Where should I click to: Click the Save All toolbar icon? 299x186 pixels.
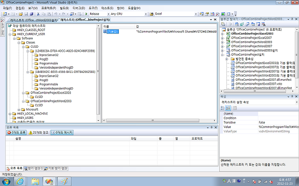tap(32, 14)
